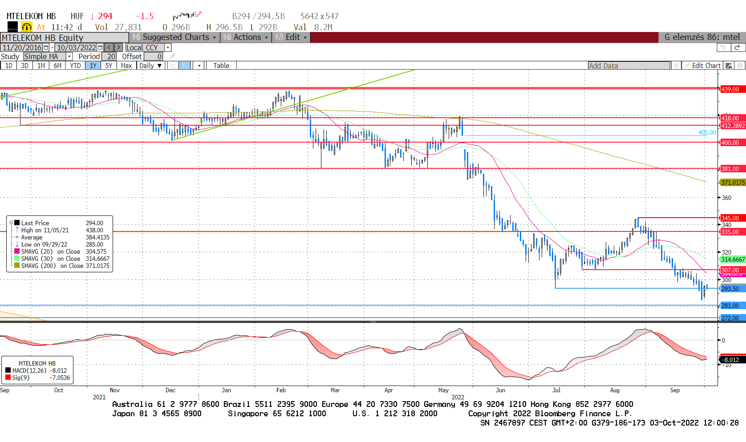Select the 1D range tab
Viewport: 746px width, 442px height.
pos(8,65)
